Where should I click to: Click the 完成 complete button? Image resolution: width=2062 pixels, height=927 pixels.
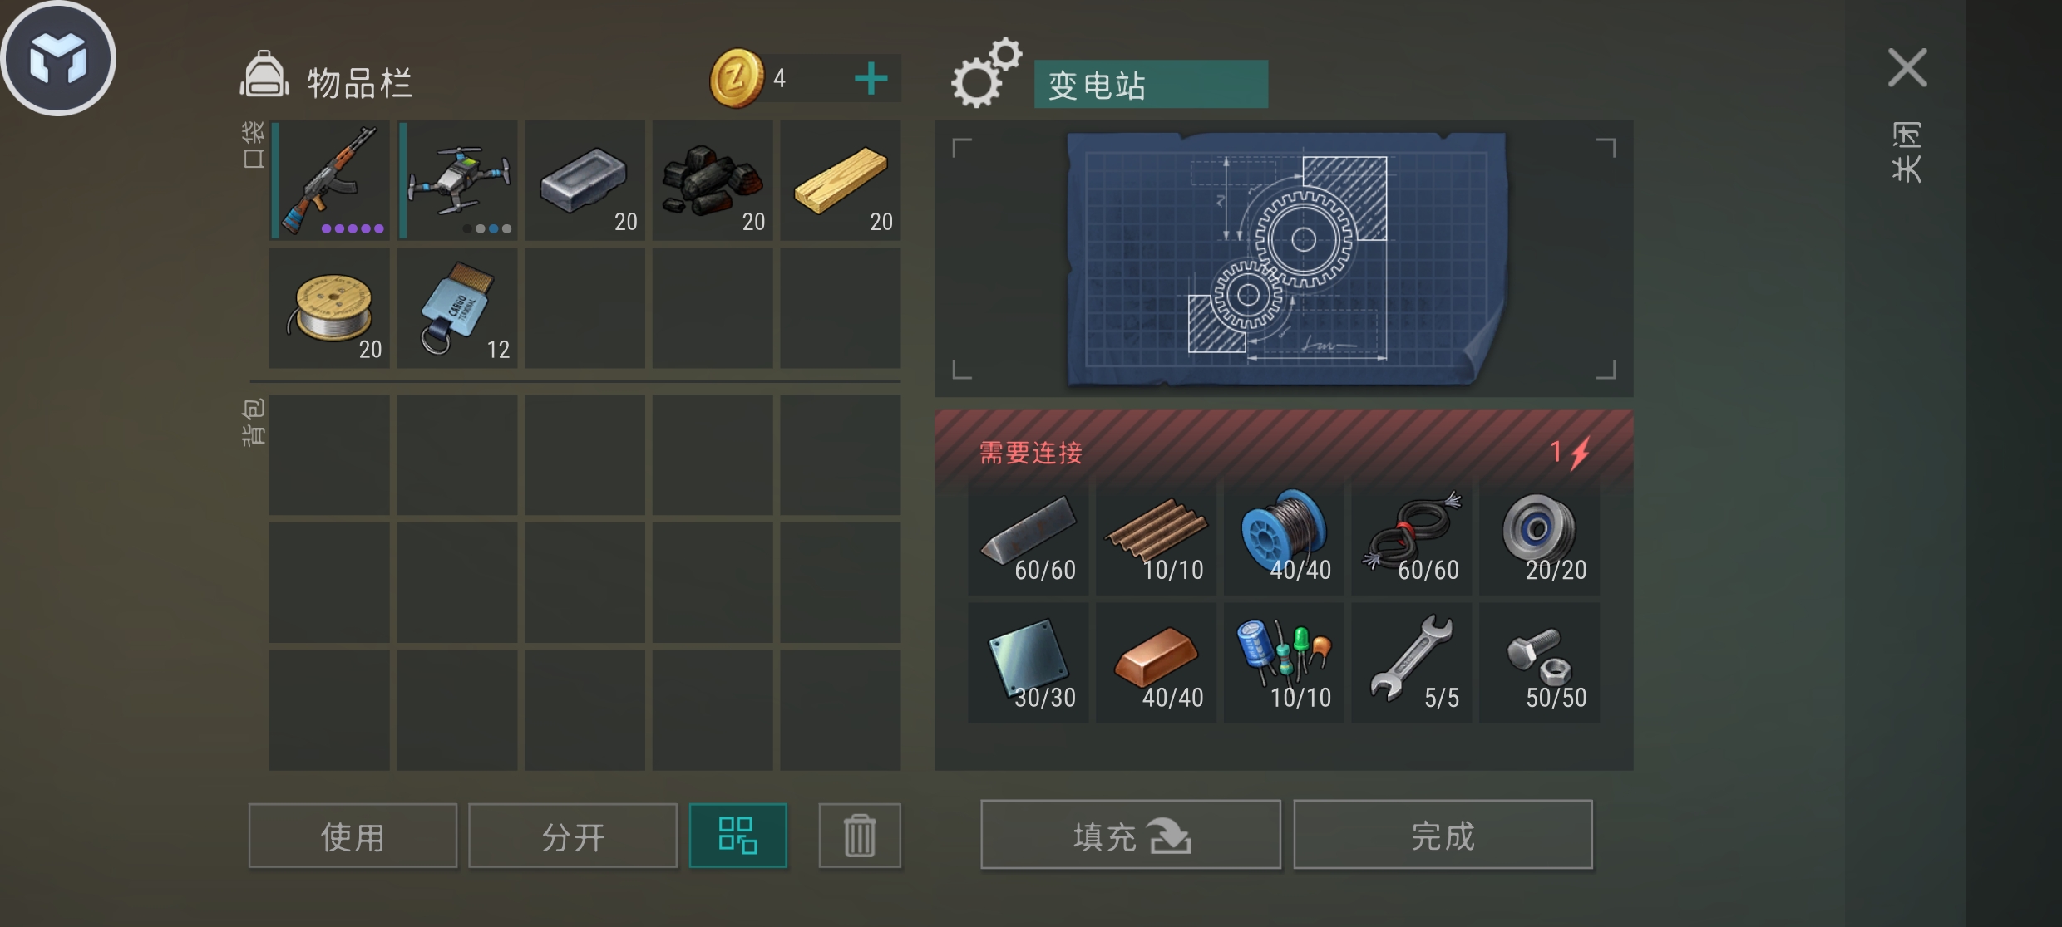pos(1443,835)
